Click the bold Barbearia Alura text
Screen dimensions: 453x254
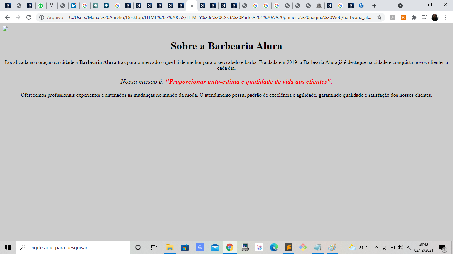click(x=98, y=62)
